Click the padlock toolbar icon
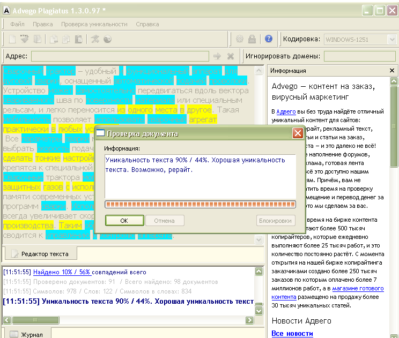399x338 pixels. 252,39
